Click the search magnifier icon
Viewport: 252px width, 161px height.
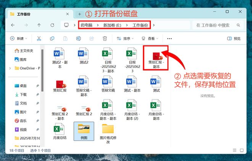238,25
